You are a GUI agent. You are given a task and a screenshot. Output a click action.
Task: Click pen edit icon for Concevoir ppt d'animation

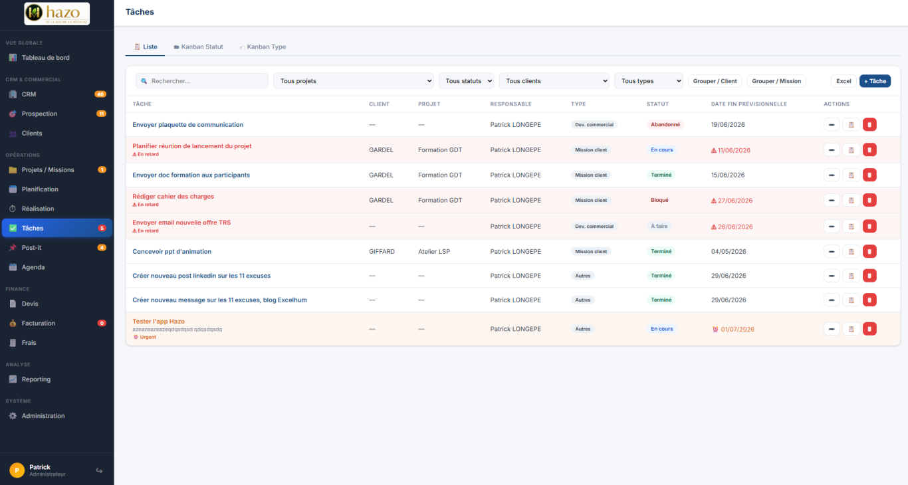832,251
